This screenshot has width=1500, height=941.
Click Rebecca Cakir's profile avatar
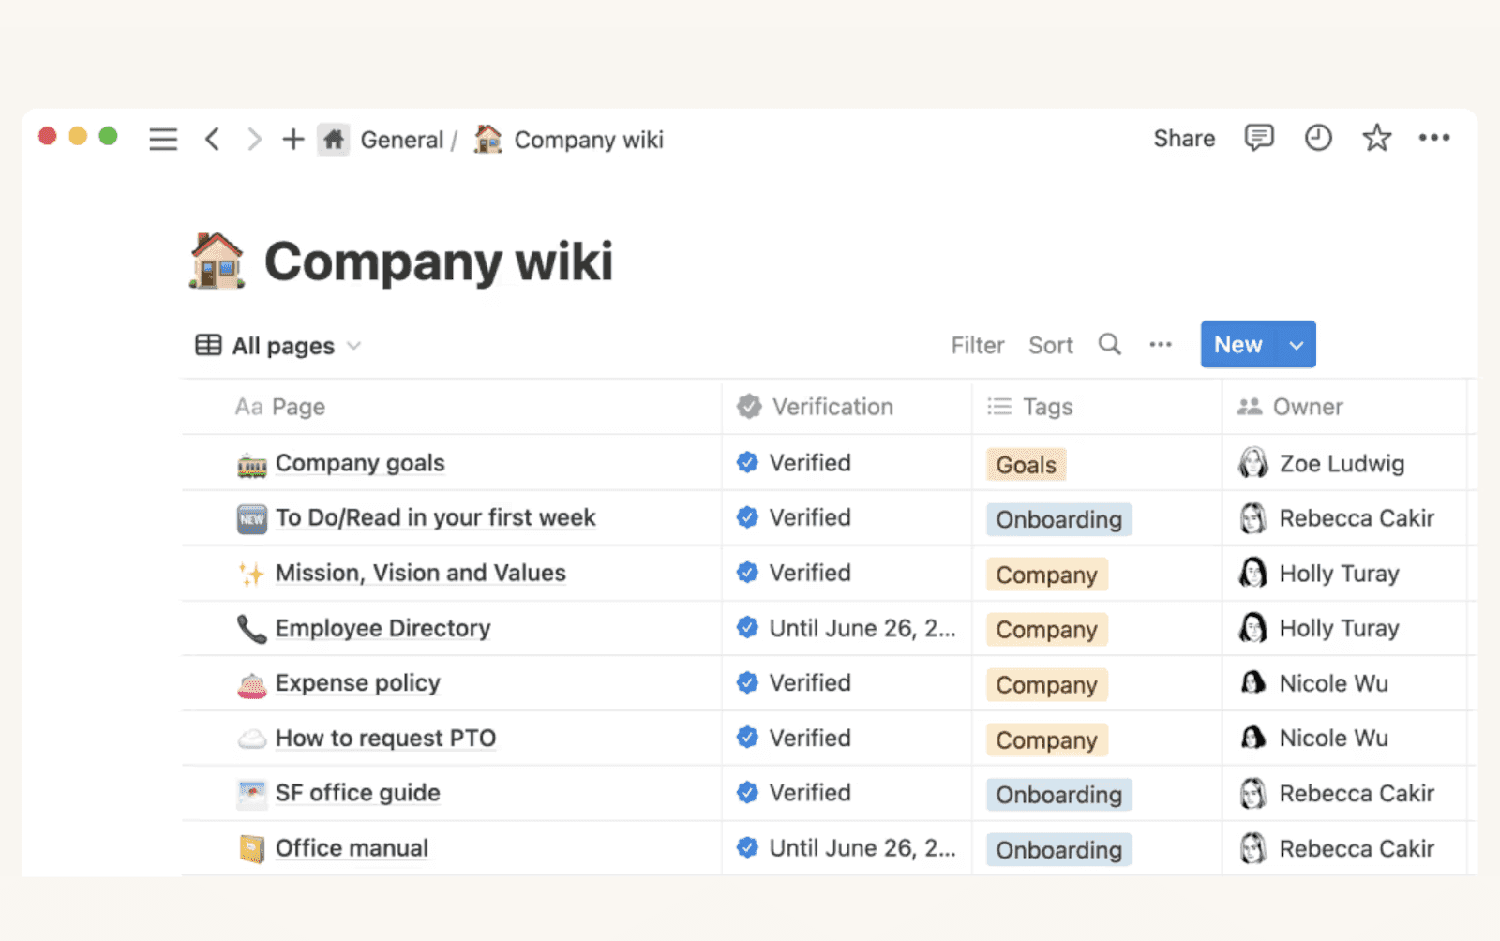coord(1253,517)
